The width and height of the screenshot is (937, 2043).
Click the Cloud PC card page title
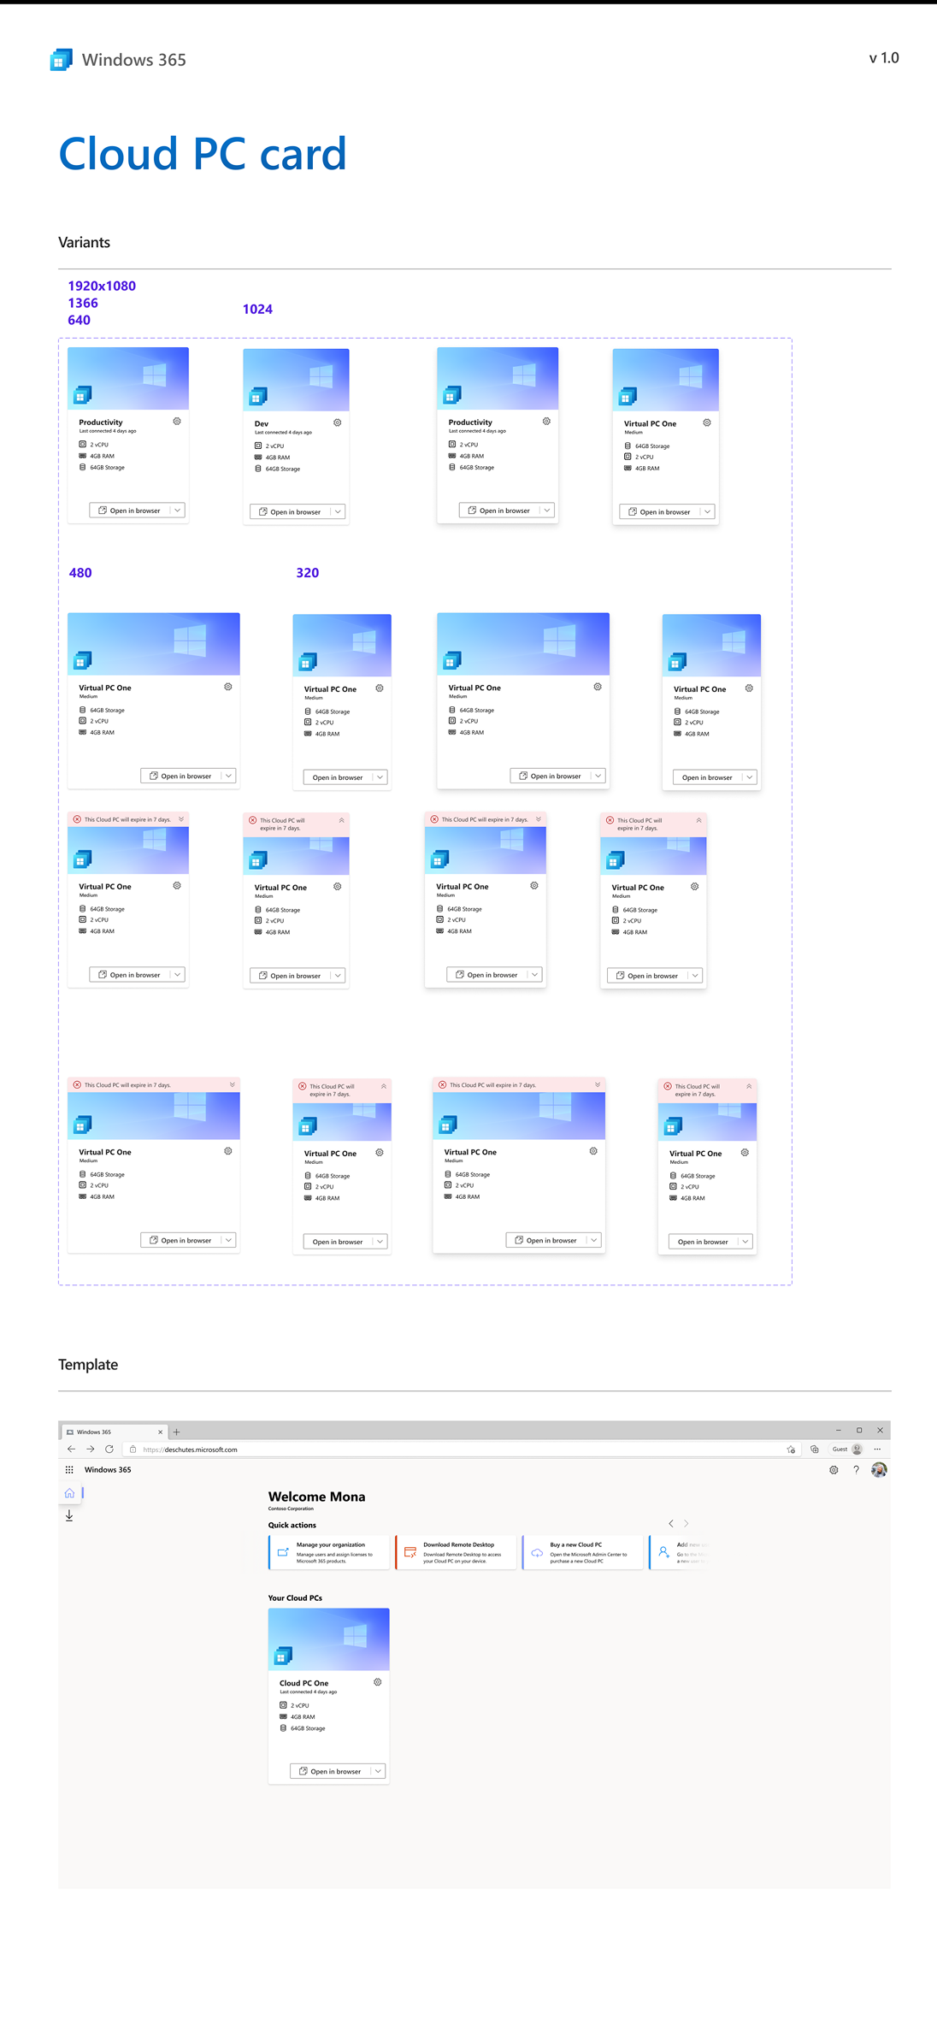[203, 155]
